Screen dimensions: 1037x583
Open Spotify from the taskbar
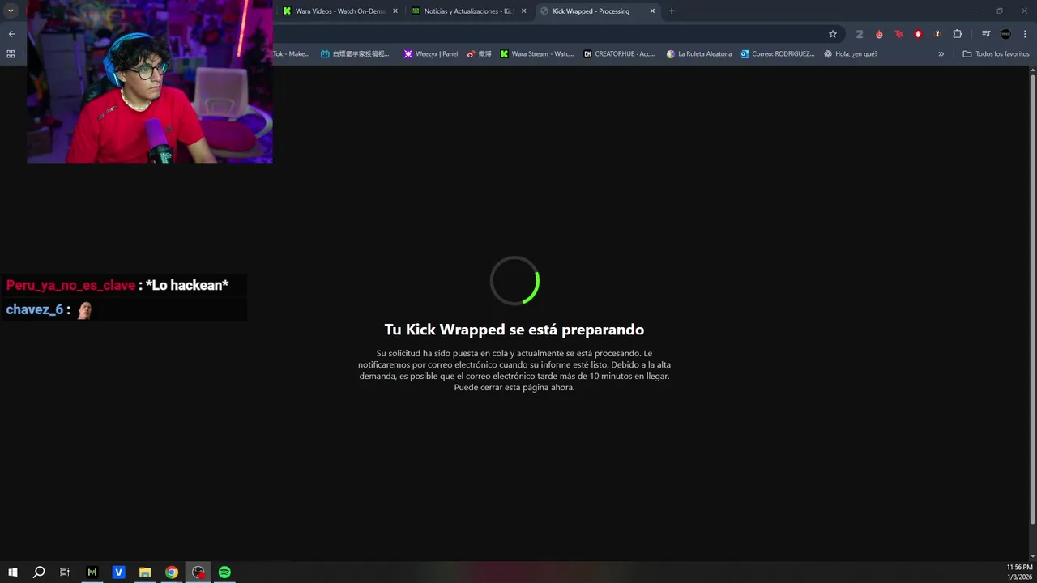(x=224, y=572)
